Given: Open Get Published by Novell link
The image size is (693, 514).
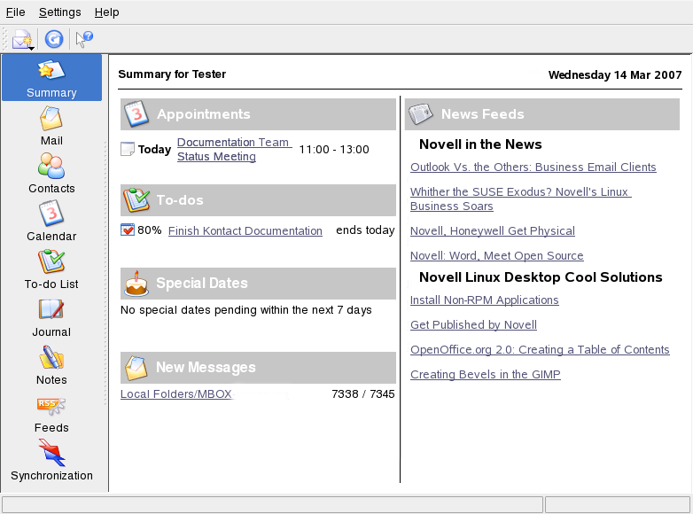Looking at the screenshot, I should 473,325.
